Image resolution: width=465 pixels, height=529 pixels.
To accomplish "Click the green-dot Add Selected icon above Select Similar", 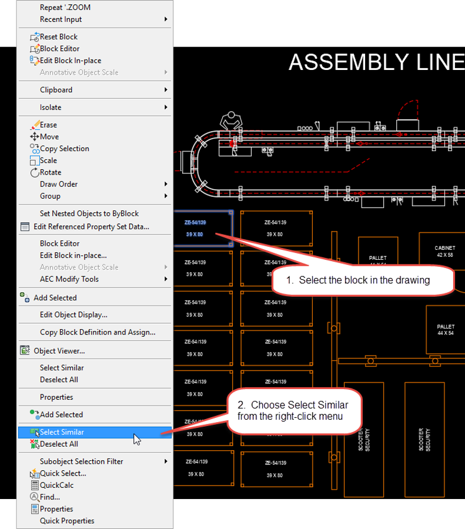I will 35,414.
